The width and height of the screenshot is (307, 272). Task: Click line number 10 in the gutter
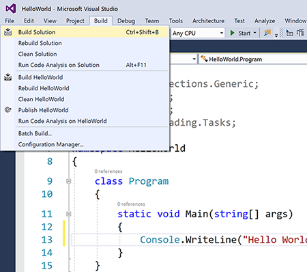point(47,194)
